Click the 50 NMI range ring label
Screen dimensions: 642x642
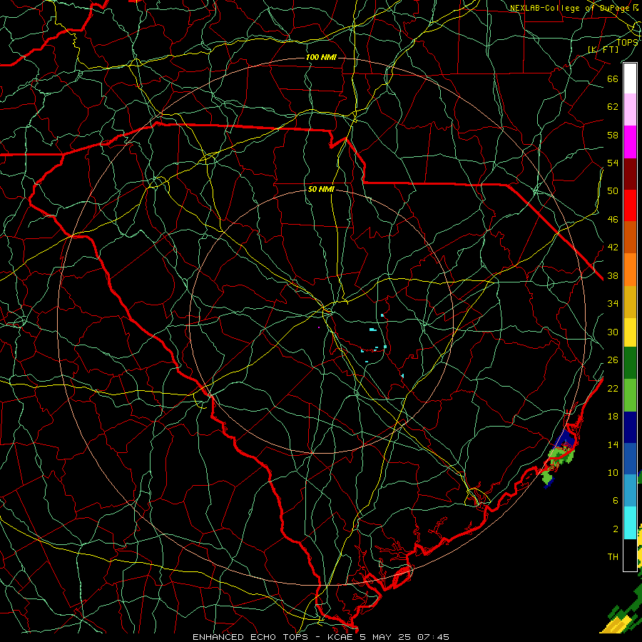pyautogui.click(x=321, y=189)
